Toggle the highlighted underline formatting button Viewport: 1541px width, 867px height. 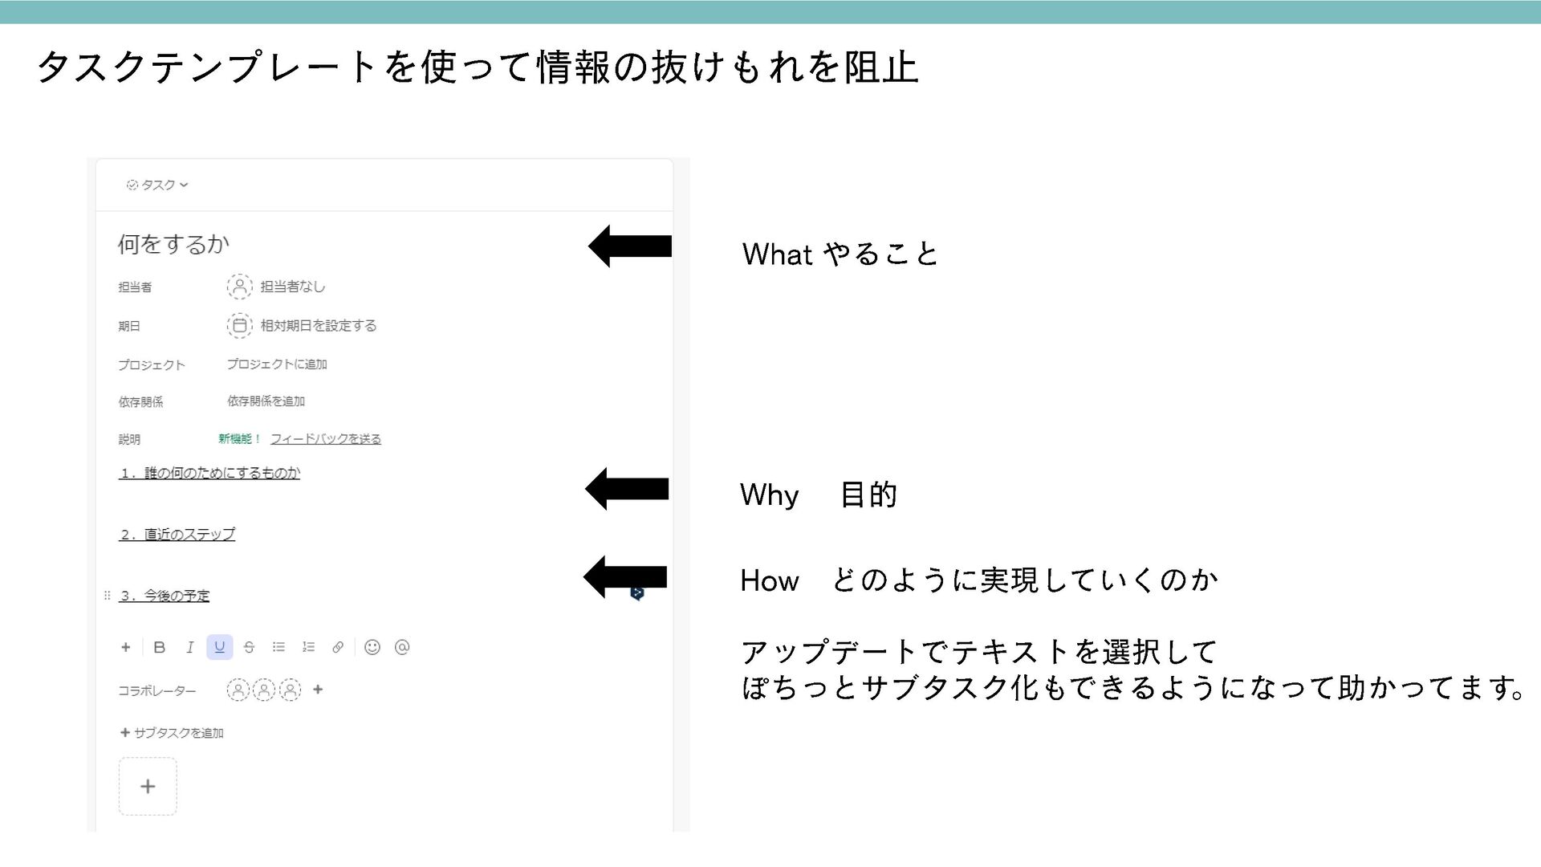(219, 647)
